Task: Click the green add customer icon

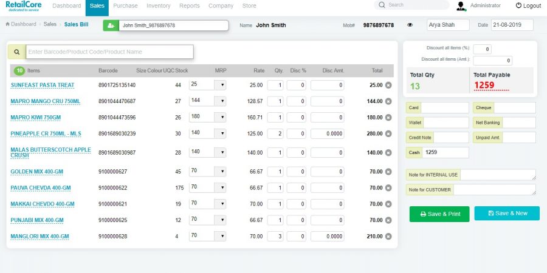Action: point(111,25)
